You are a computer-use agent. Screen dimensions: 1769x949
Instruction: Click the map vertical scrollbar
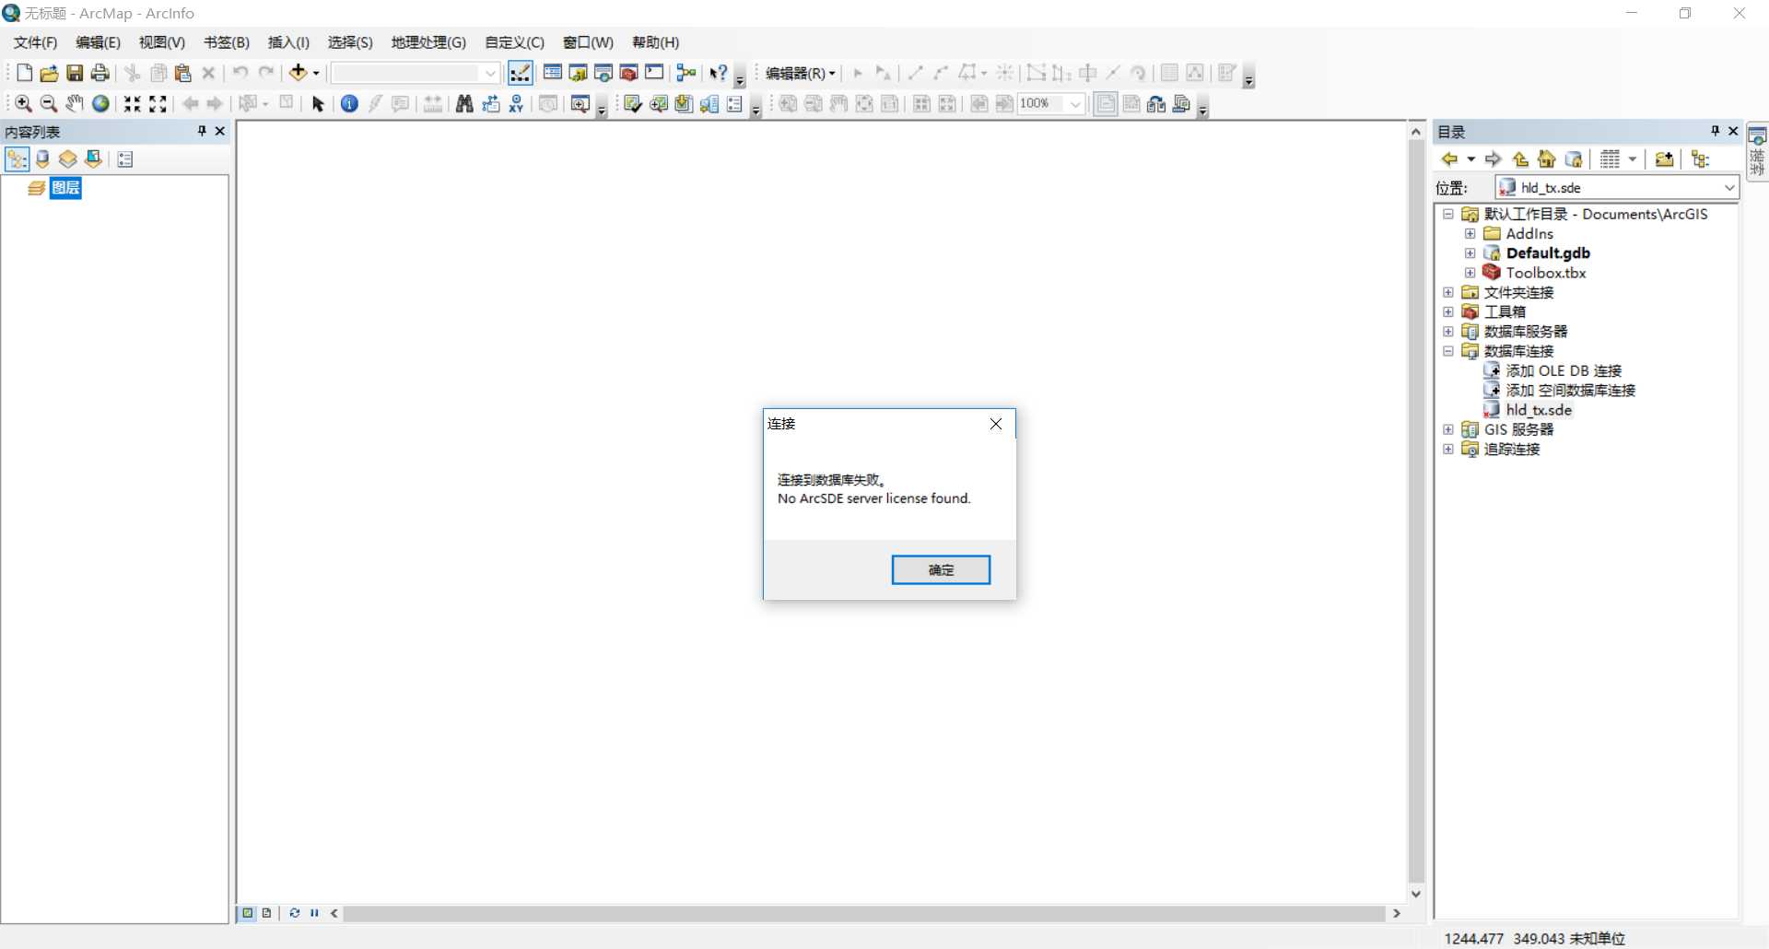pyautogui.click(x=1416, y=511)
